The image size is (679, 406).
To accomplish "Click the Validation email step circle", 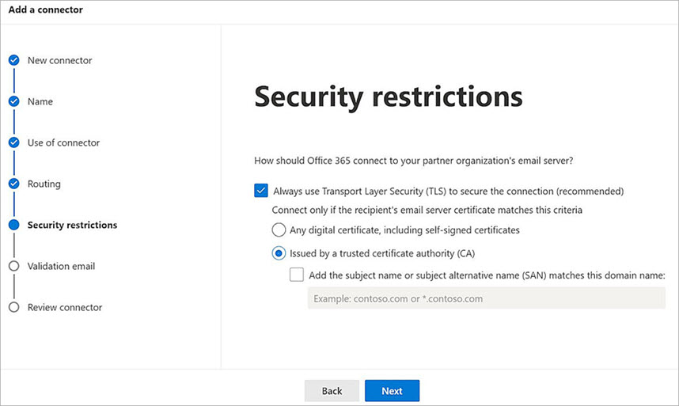I will pos(13,267).
